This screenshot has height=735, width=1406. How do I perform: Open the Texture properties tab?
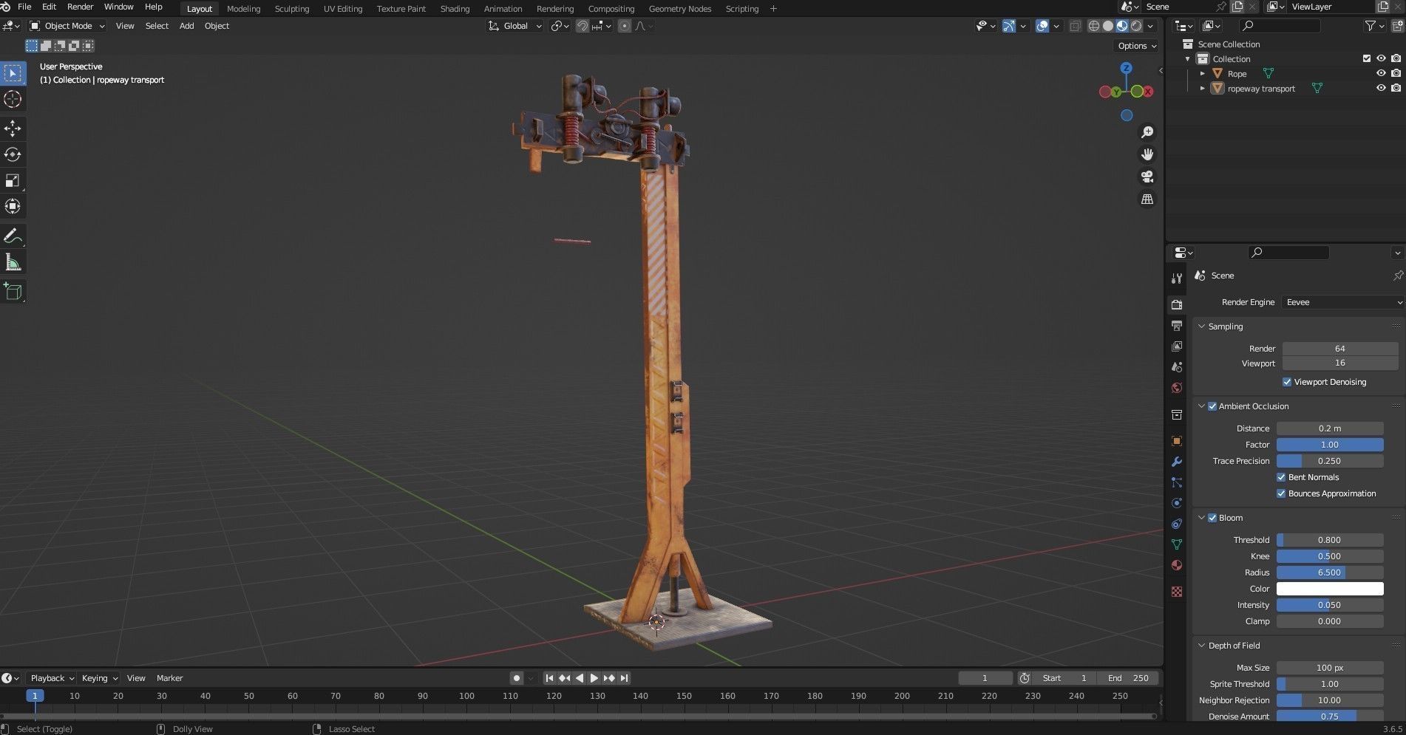click(x=1177, y=592)
